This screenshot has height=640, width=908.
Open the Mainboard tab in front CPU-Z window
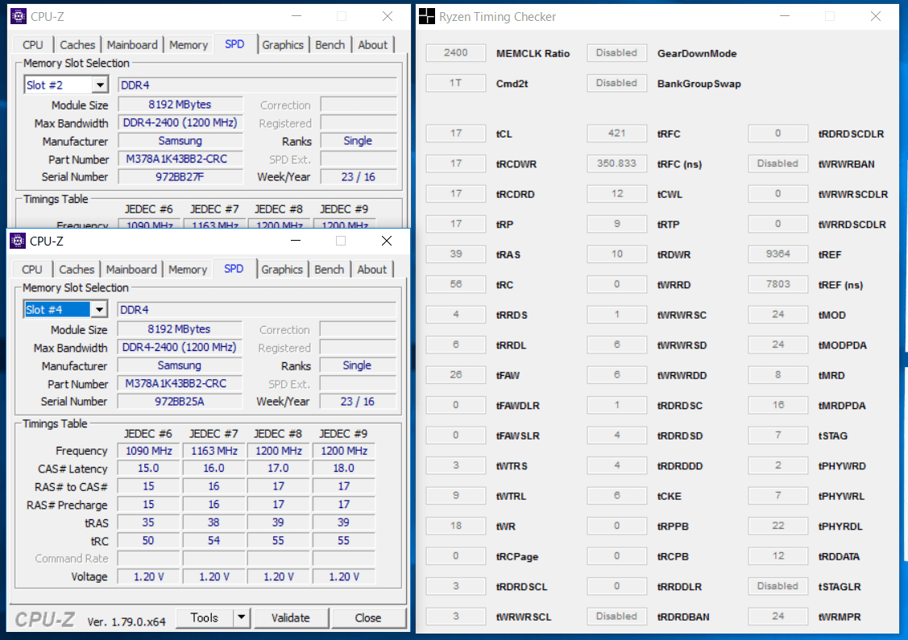131,269
